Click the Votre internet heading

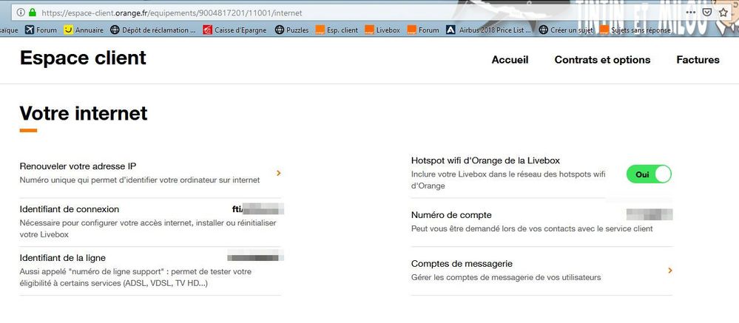point(84,114)
